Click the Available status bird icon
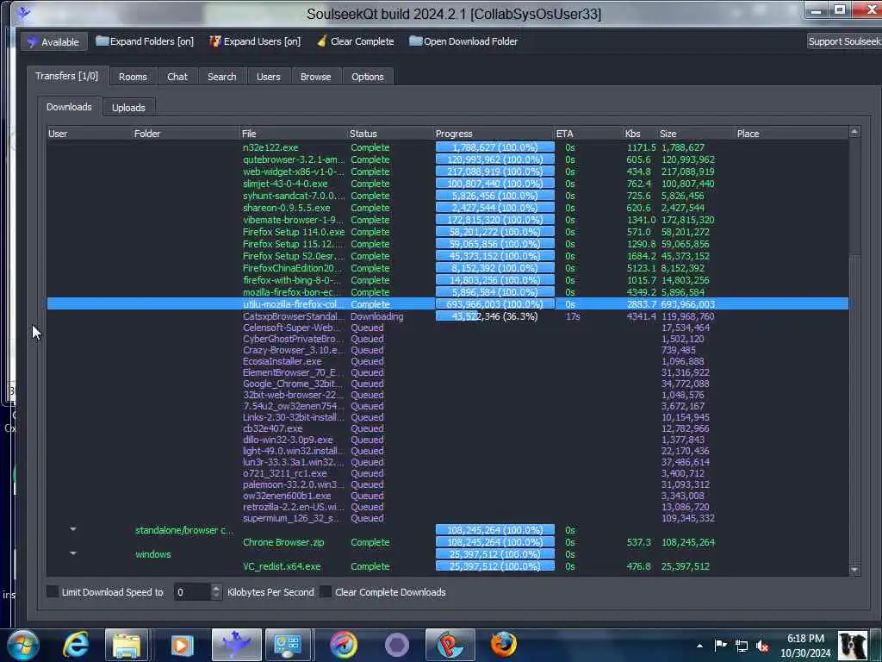 click(x=33, y=41)
